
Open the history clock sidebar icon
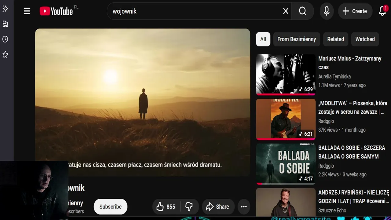[5, 39]
